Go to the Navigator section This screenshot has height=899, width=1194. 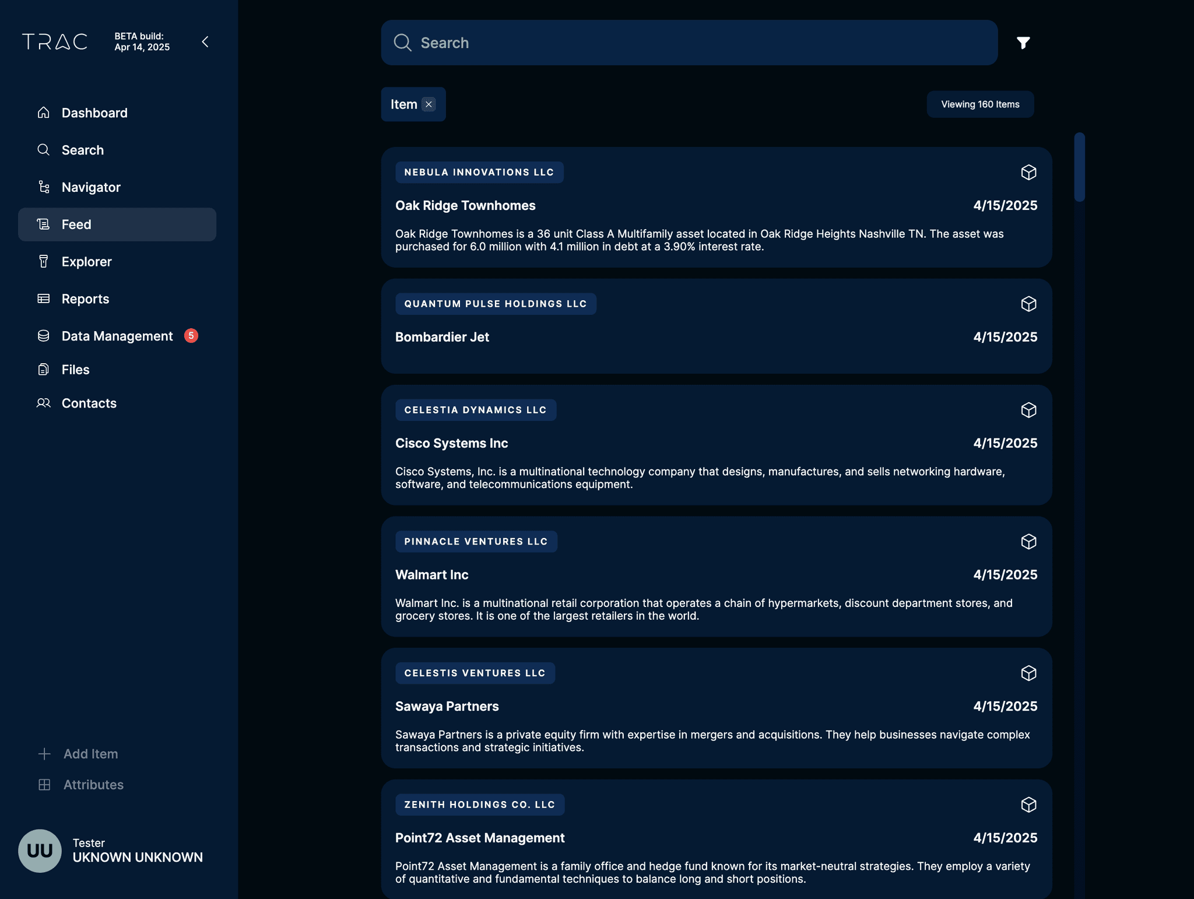pos(91,187)
